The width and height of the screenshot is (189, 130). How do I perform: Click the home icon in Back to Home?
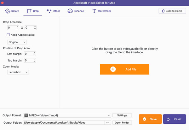pos(163,11)
